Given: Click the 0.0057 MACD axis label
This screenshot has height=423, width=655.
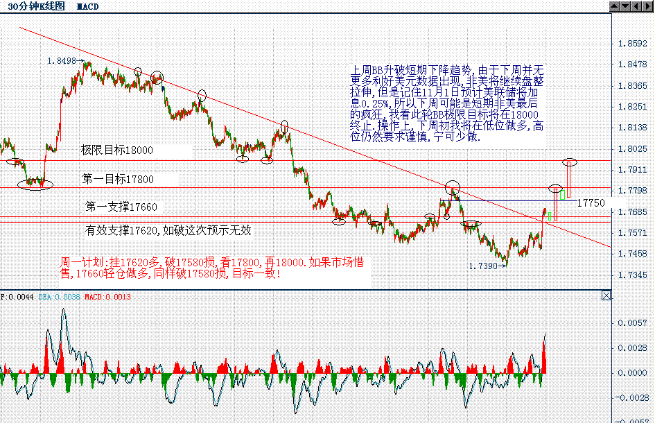Looking at the screenshot, I should [x=632, y=323].
